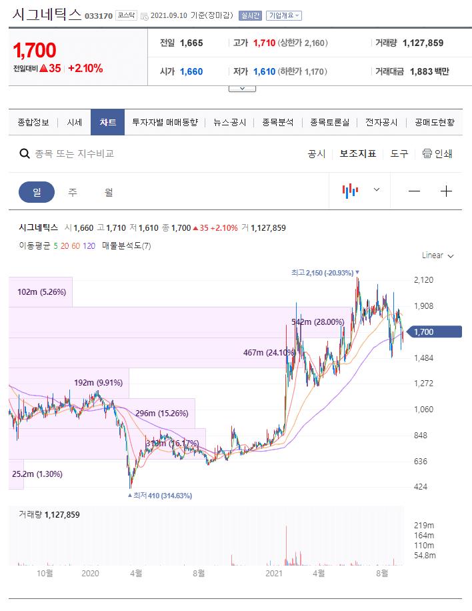Image resolution: width=472 pixels, height=611 pixels.
Task: Click the calendar icon beside the date
Action: [x=145, y=17]
